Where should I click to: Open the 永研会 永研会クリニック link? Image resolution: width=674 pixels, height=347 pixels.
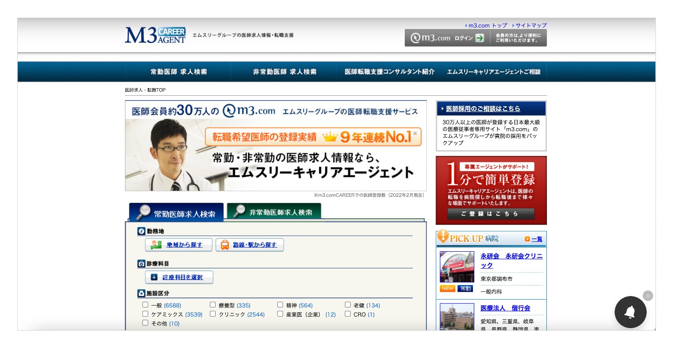[x=511, y=260]
